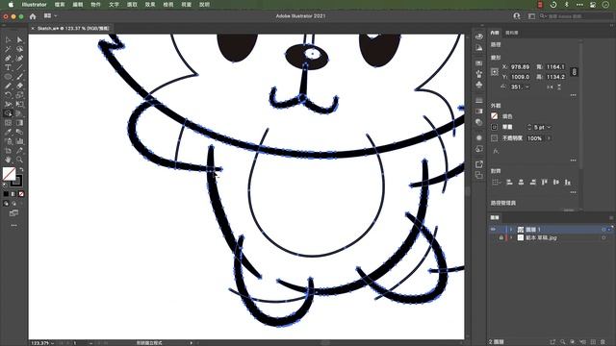
Task: Click the stroke swatch in Appearance section
Action: (494, 127)
